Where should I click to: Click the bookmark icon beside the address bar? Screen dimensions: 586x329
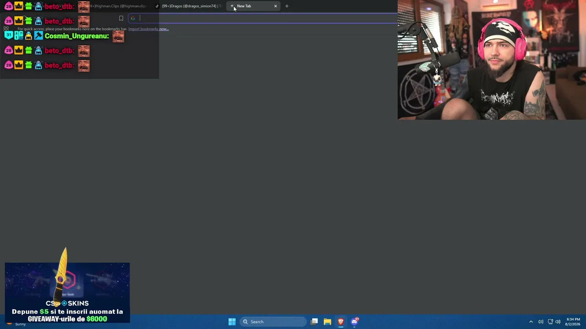coord(121,18)
